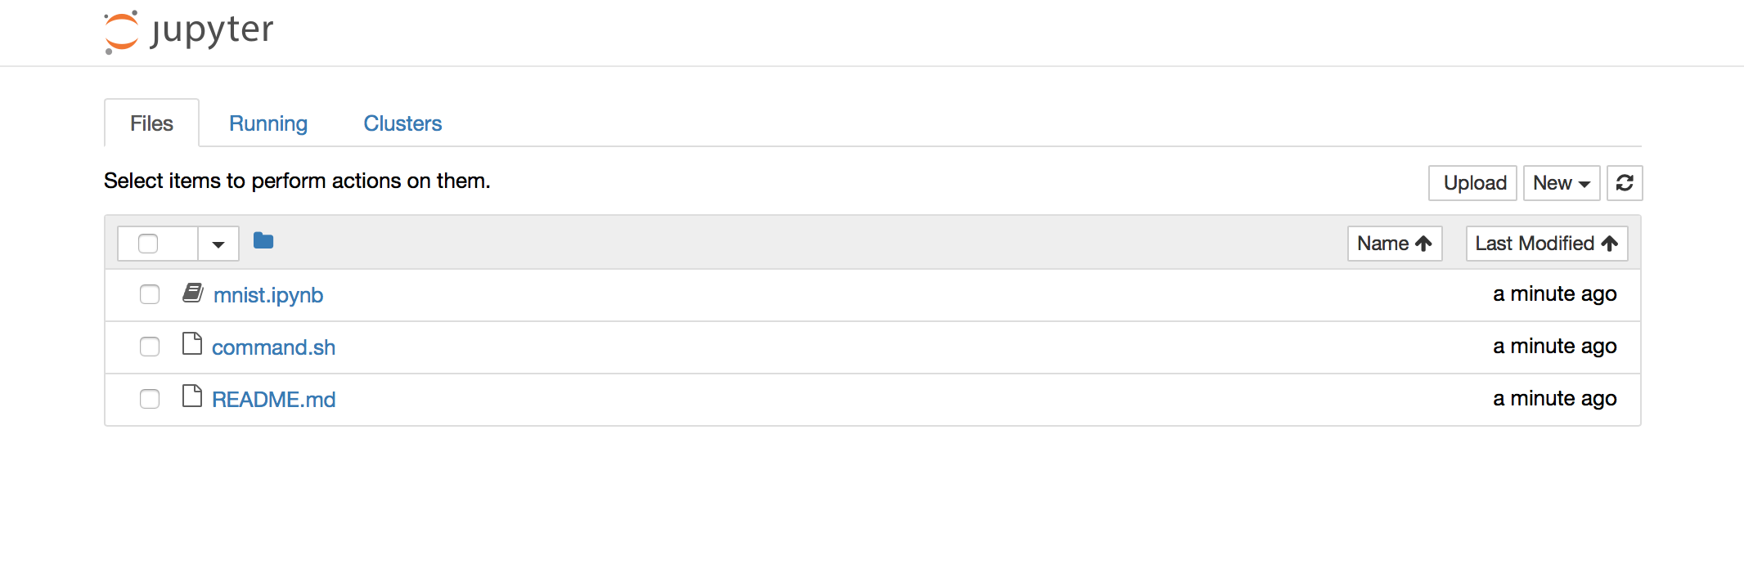The width and height of the screenshot is (1744, 582).
Task: Open the mnist.ipynb notebook link
Action: [x=268, y=295]
